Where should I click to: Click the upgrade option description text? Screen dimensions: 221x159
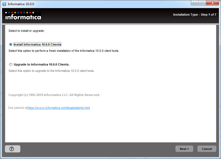click(x=51, y=71)
